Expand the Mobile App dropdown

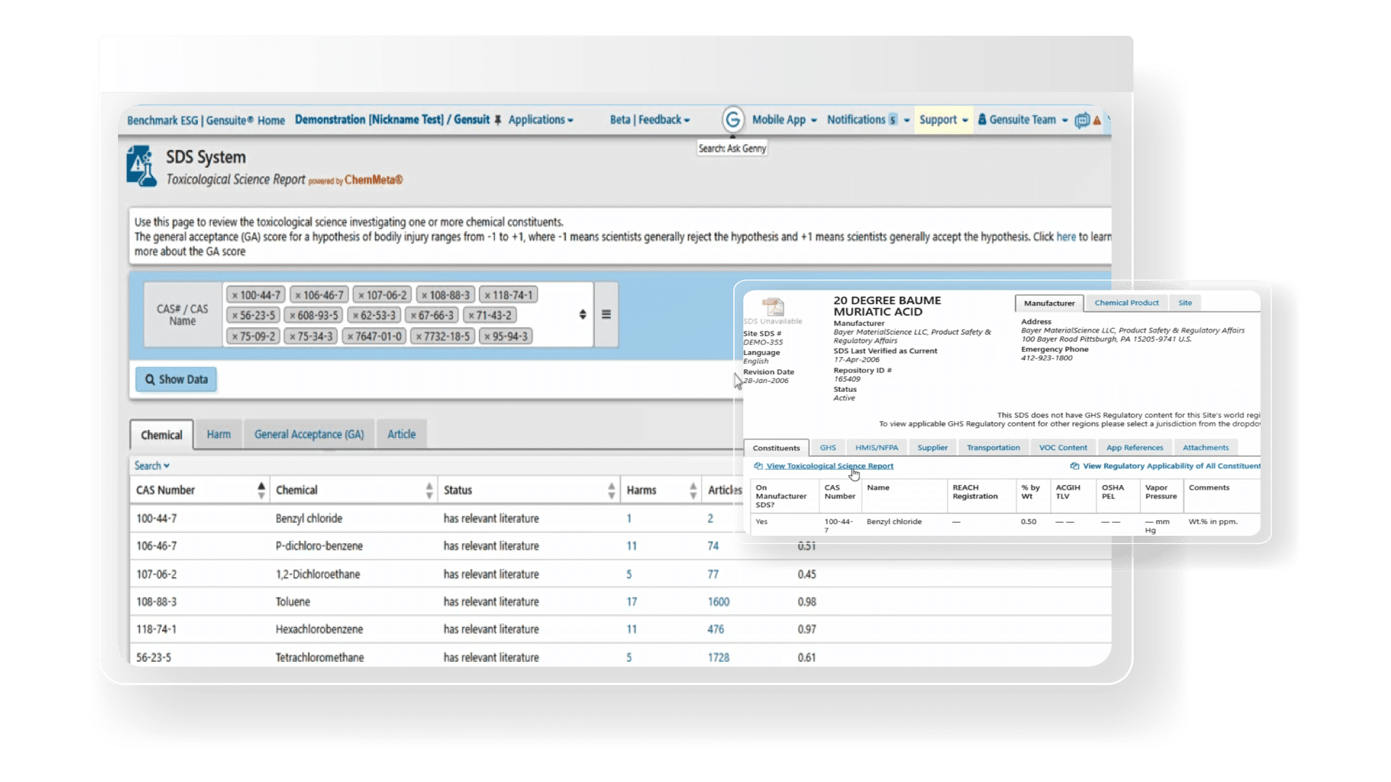785,120
